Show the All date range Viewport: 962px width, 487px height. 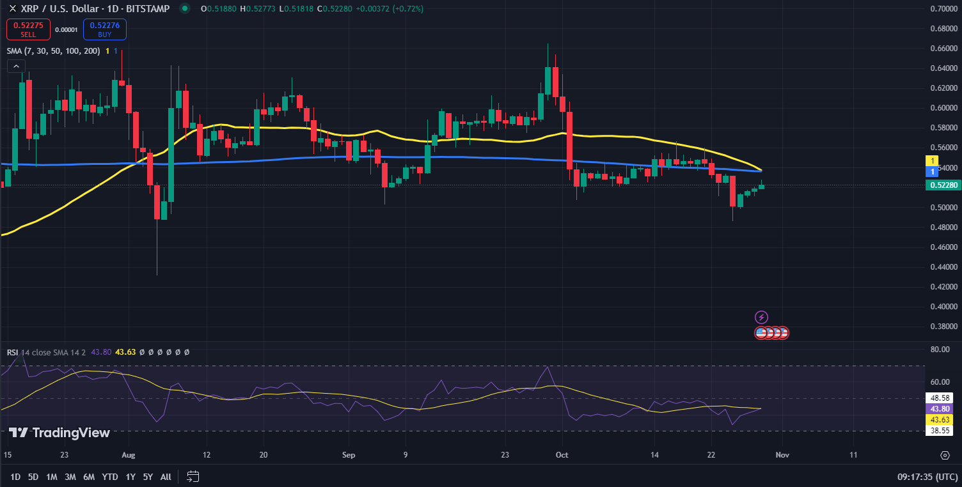(165, 476)
